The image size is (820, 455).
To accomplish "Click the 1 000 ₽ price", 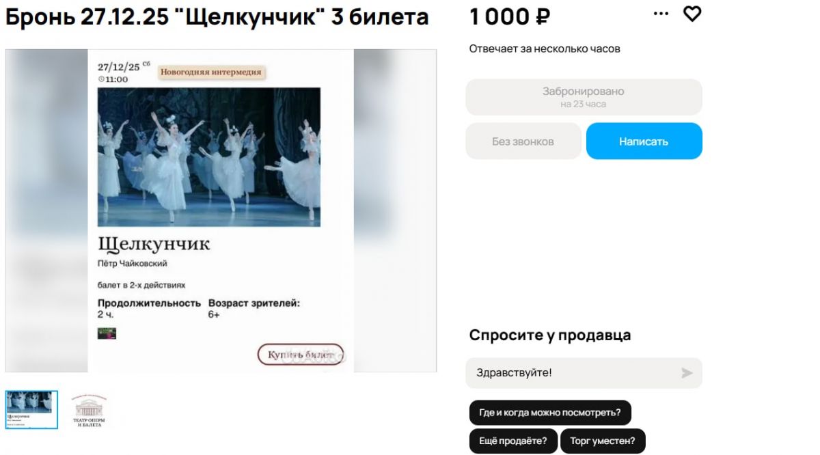I will [510, 17].
